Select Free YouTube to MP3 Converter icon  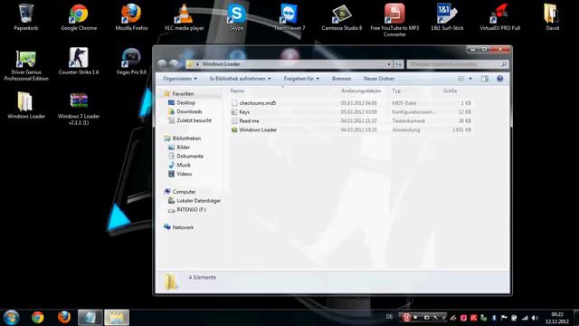point(394,20)
